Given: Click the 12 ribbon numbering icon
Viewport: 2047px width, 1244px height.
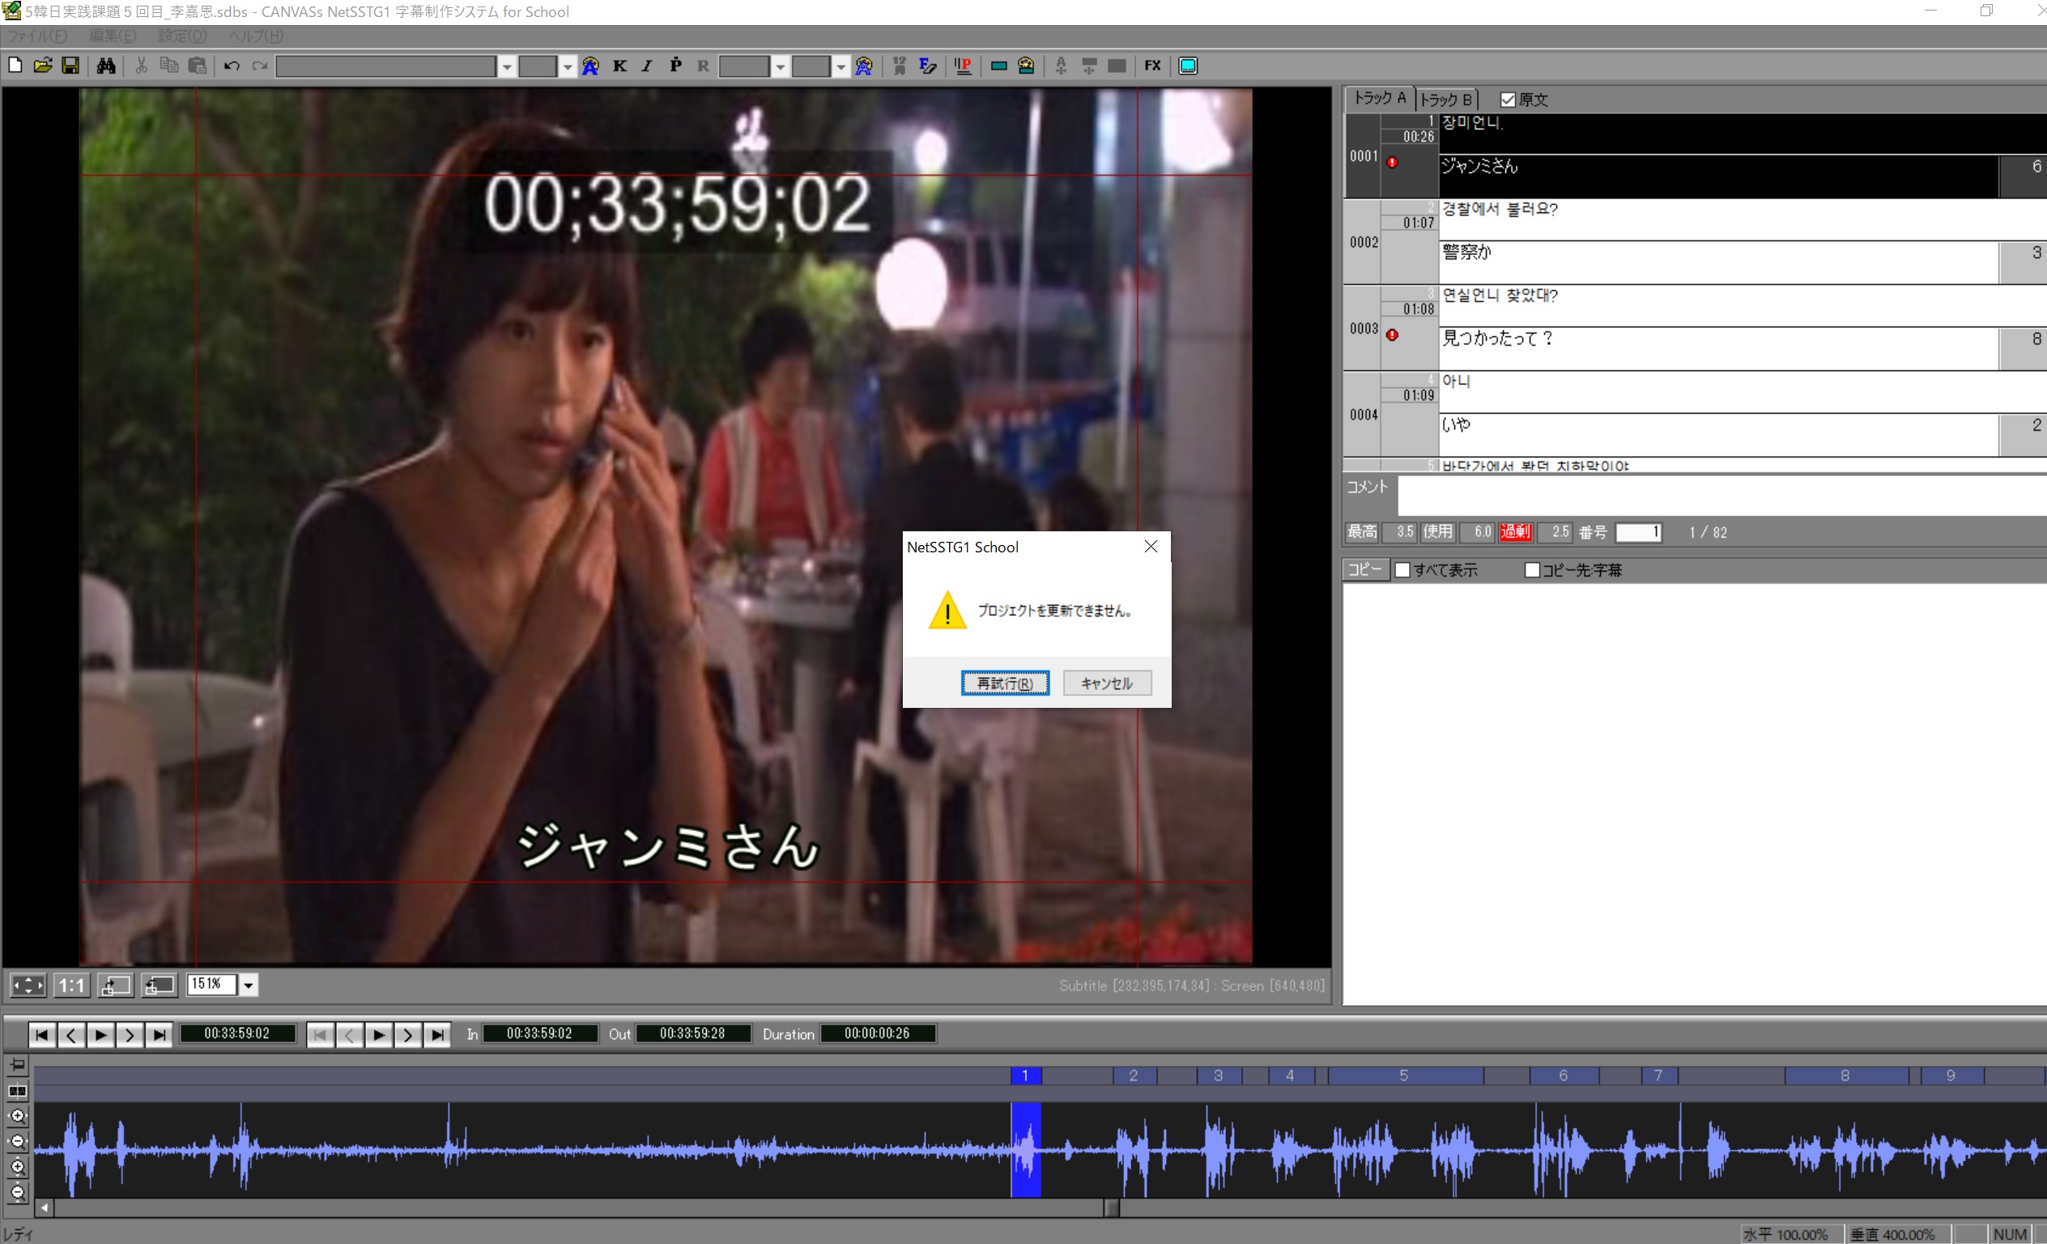Looking at the screenshot, I should coord(899,66).
